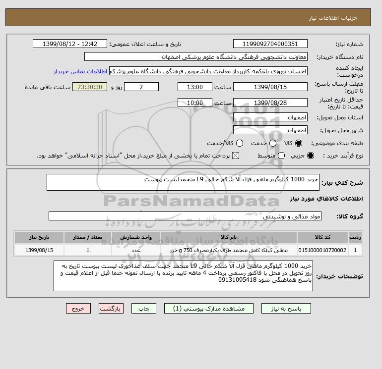Click the unit cell عدد

click(x=136, y=250)
